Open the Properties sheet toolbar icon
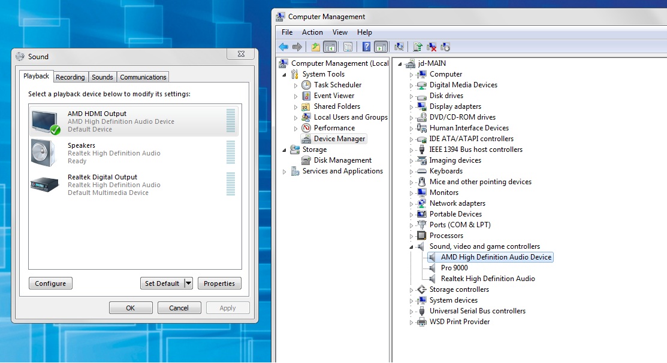667x363 pixels. coord(348,47)
